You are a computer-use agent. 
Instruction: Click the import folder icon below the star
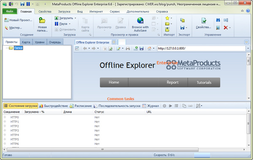pos(167,24)
